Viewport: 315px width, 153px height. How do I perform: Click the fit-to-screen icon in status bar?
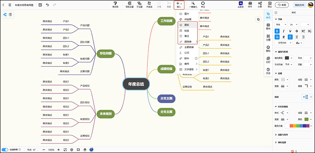(x=65, y=150)
